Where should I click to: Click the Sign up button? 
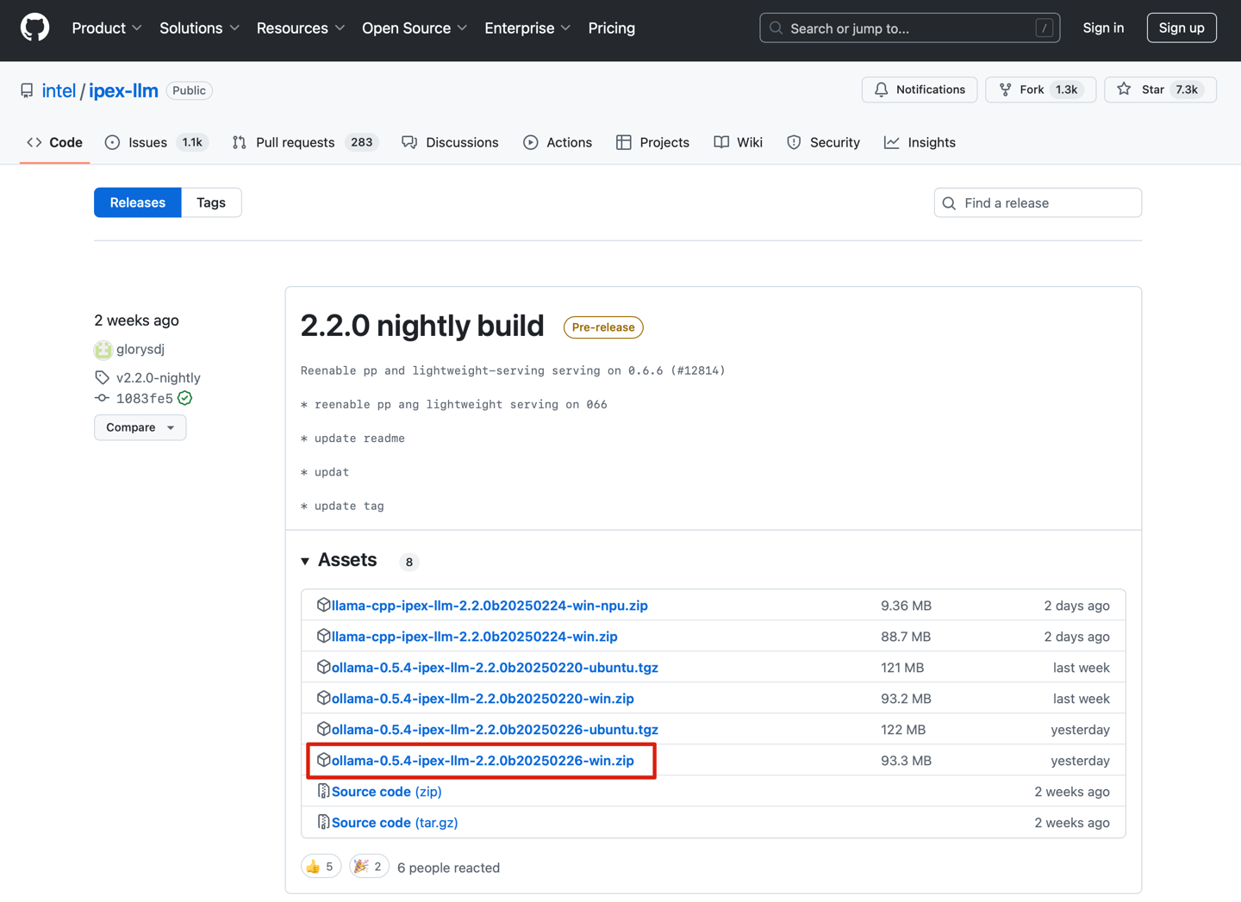tap(1181, 28)
